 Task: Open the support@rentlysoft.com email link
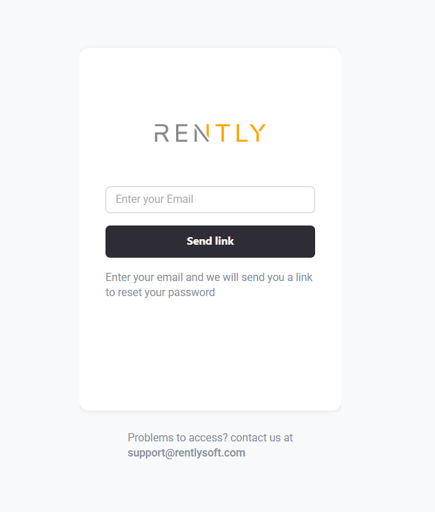pyautogui.click(x=186, y=453)
